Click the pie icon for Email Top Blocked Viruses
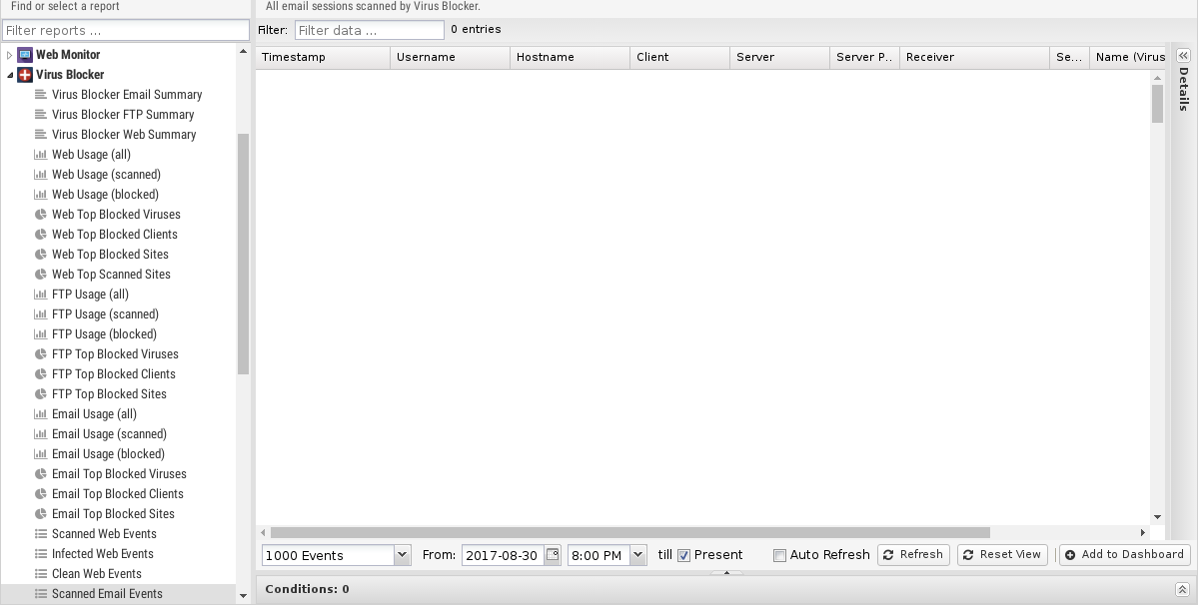Screen dimensions: 1198x605 [x=41, y=474]
